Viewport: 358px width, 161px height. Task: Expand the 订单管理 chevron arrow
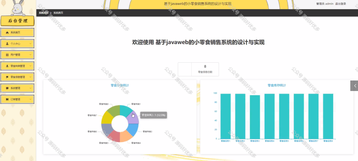(x=30, y=100)
